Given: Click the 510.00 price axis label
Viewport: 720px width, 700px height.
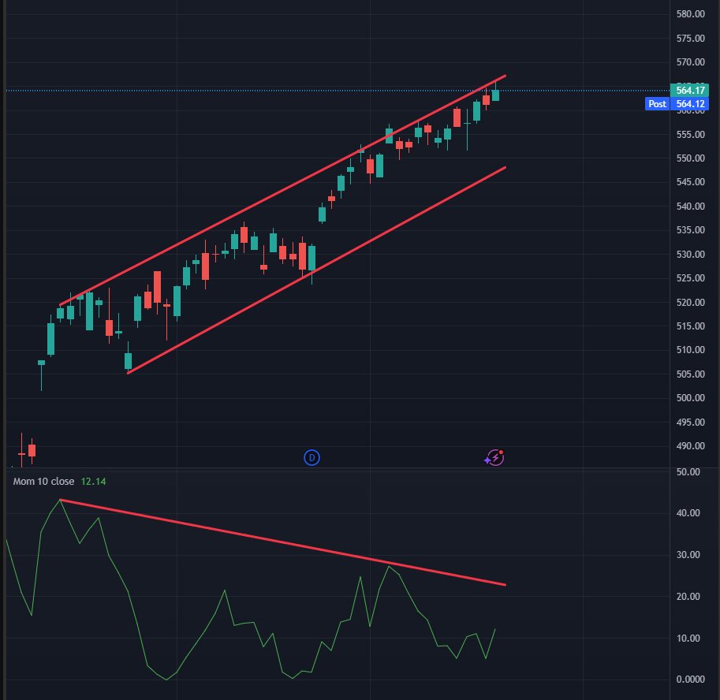Looking at the screenshot, I should coord(690,350).
